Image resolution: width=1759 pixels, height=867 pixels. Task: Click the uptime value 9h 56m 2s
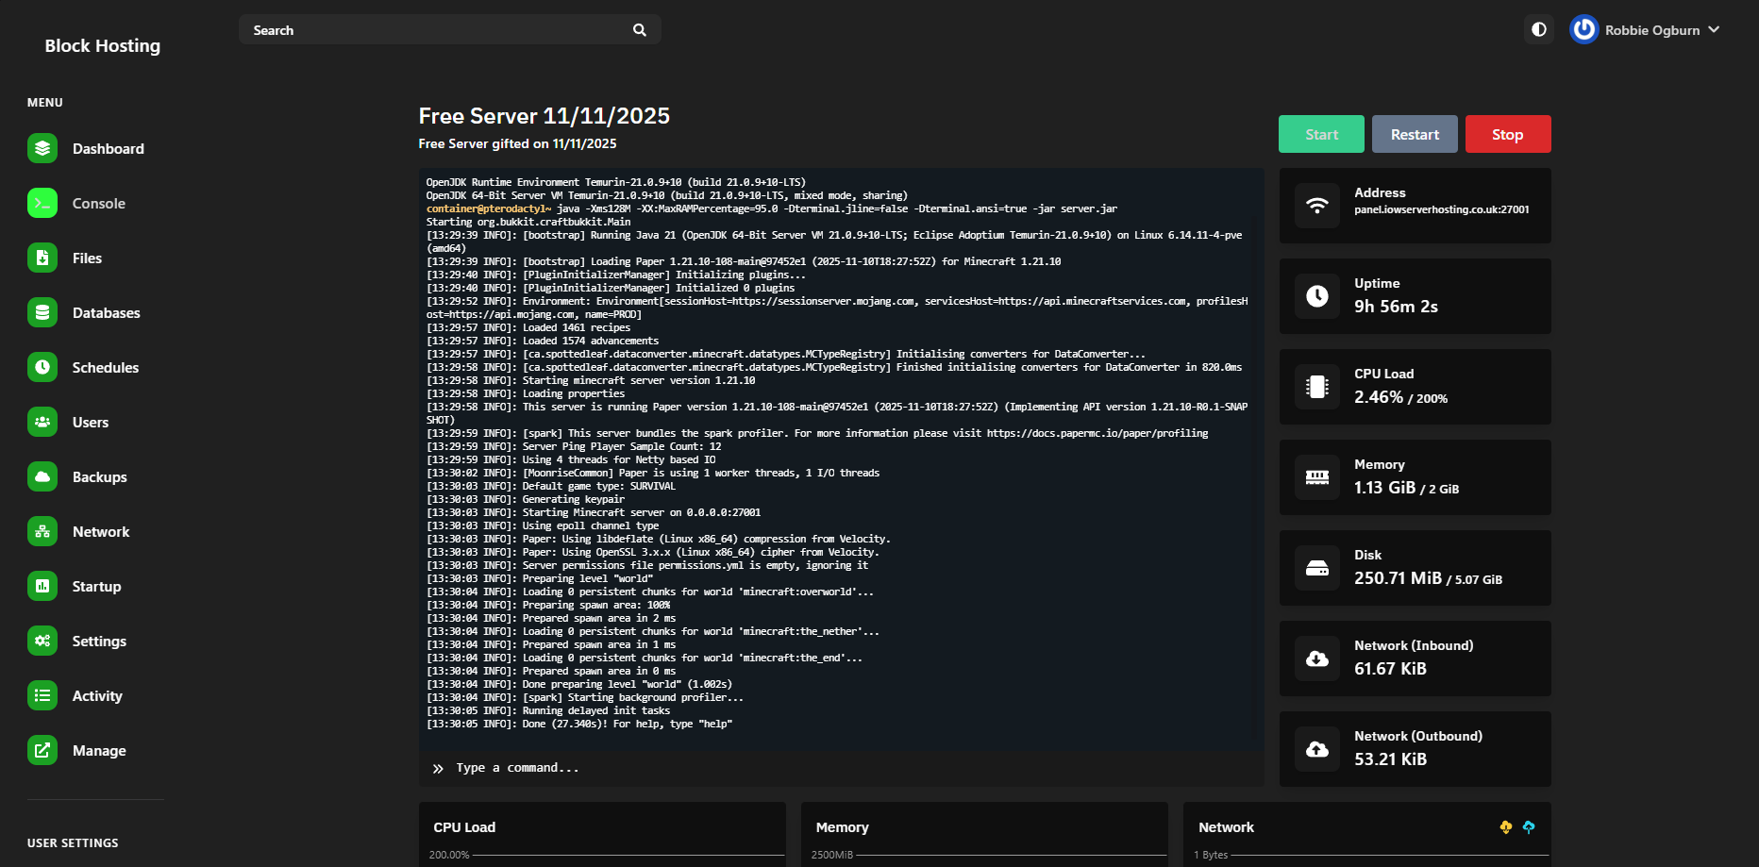coord(1396,307)
